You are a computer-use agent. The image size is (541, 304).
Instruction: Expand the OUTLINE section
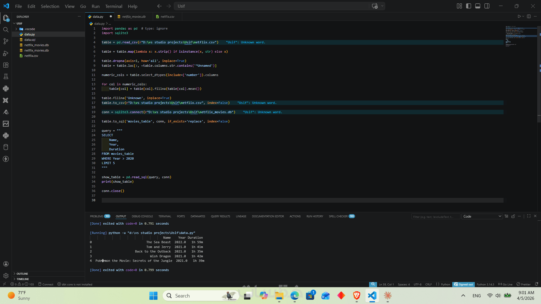22,274
